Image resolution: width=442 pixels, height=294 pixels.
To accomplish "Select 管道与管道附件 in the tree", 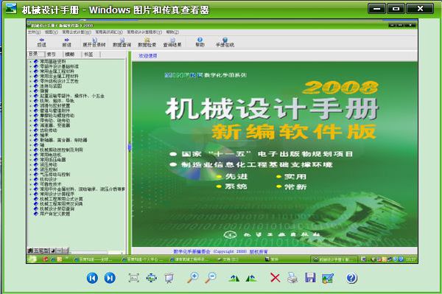I will (x=55, y=111).
